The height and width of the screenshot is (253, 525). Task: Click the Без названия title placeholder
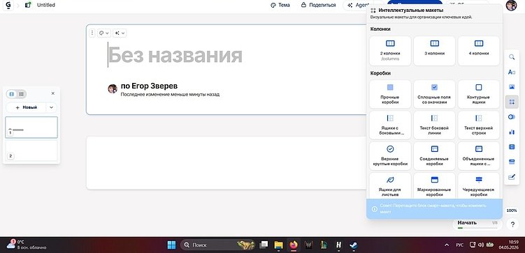175,55
